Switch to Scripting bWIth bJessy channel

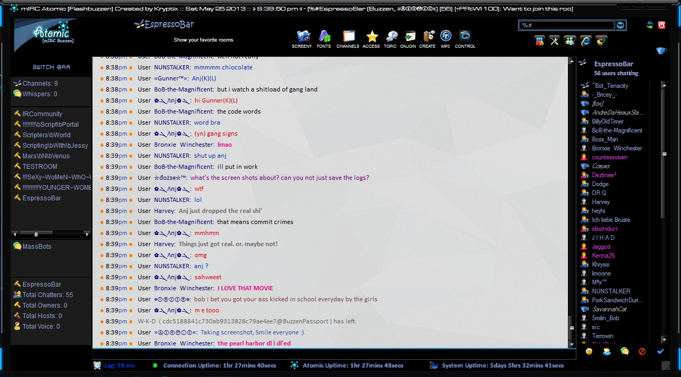click(x=51, y=146)
